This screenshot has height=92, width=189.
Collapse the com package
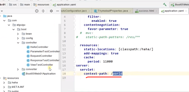(x=4, y=21)
